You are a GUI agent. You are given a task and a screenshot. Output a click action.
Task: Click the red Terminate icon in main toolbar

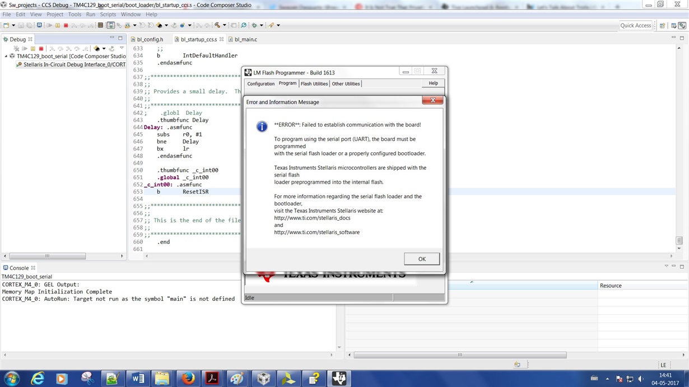click(x=66, y=25)
